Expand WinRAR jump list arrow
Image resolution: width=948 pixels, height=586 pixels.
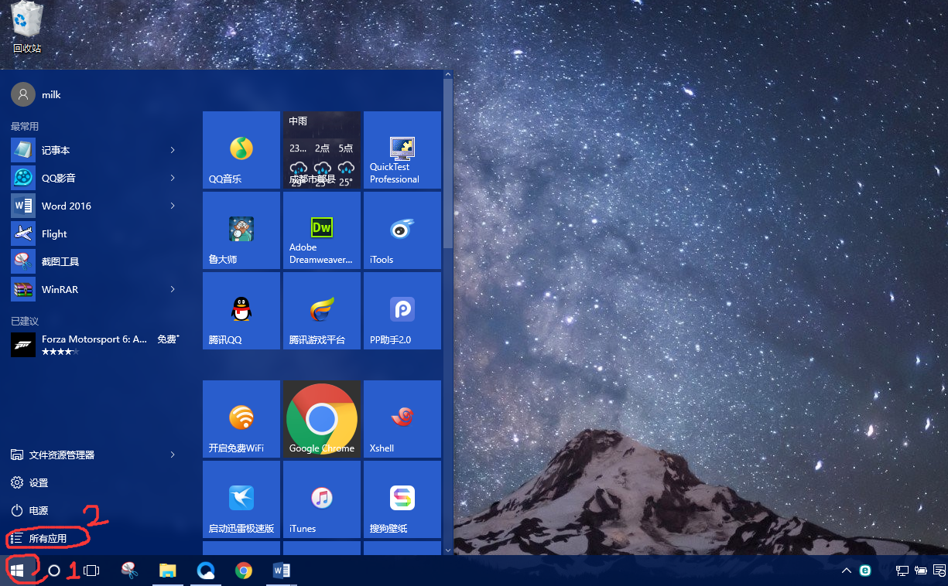coord(173,289)
